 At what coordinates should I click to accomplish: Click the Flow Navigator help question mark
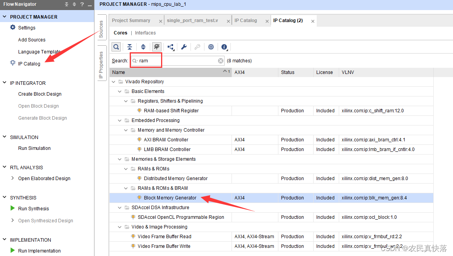(x=82, y=4)
